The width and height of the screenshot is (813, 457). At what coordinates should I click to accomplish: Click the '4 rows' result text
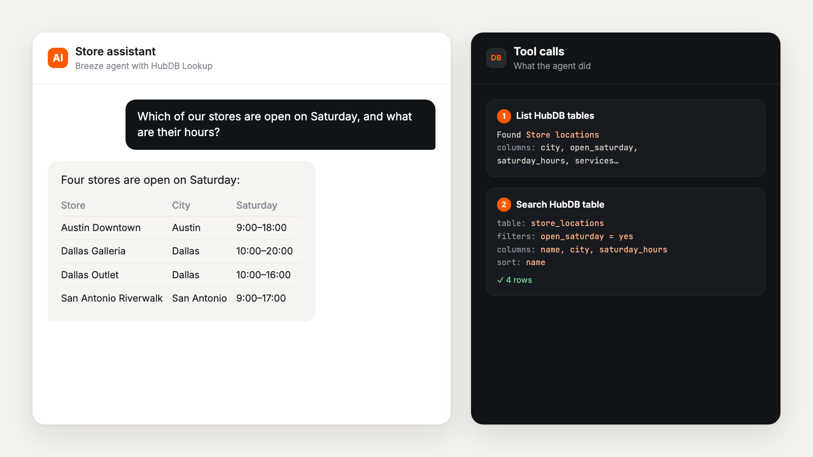[x=519, y=280]
